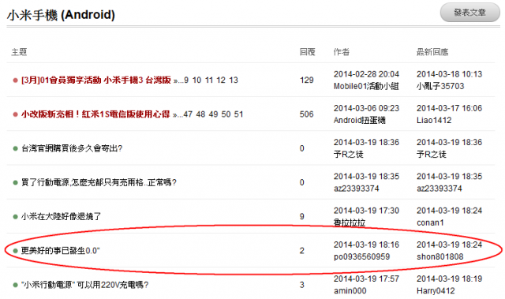Go to page 11 of 小米手機3 thread

(x=209, y=80)
